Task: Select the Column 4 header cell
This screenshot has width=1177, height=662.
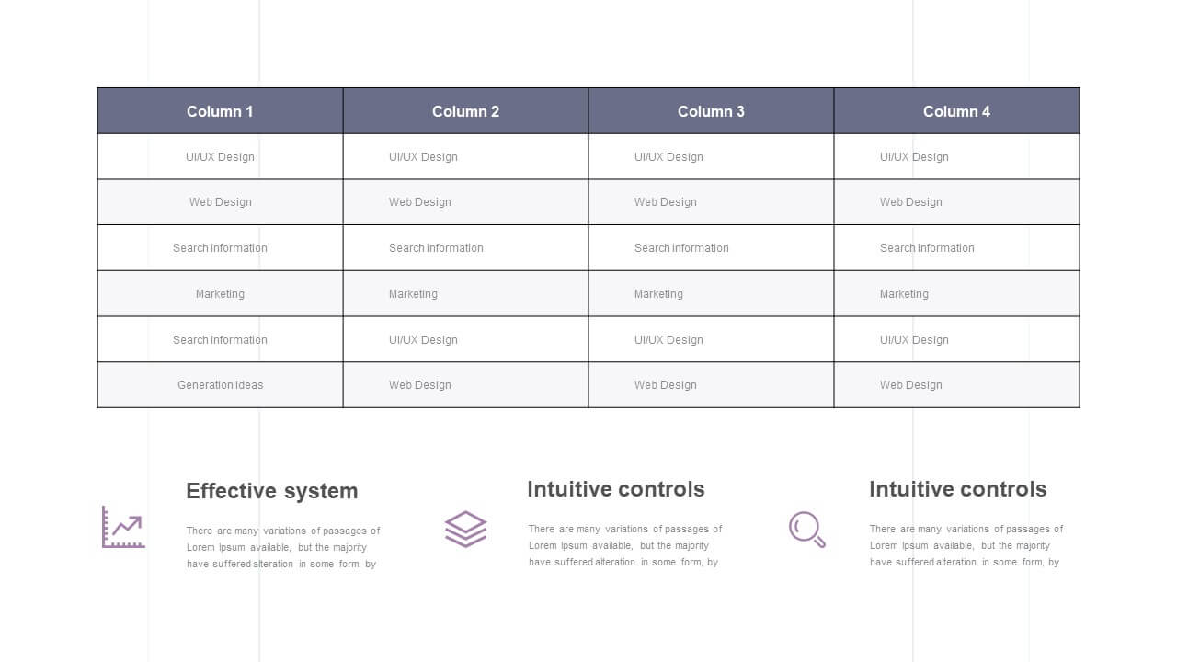Action: click(956, 111)
